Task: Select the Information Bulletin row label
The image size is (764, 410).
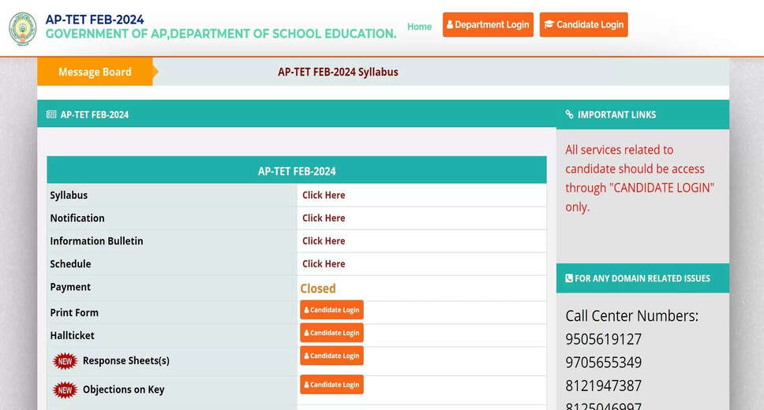Action: (x=96, y=241)
